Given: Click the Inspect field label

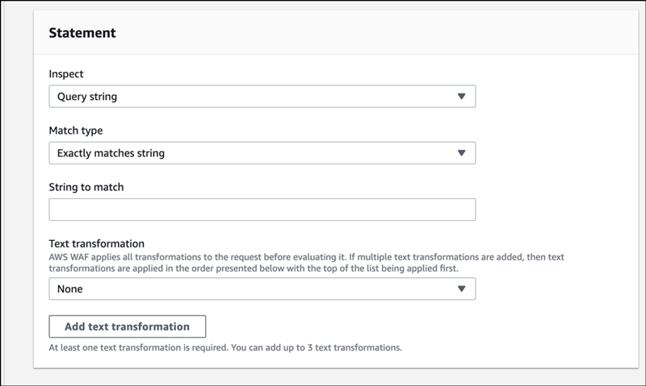Looking at the screenshot, I should click(x=66, y=74).
